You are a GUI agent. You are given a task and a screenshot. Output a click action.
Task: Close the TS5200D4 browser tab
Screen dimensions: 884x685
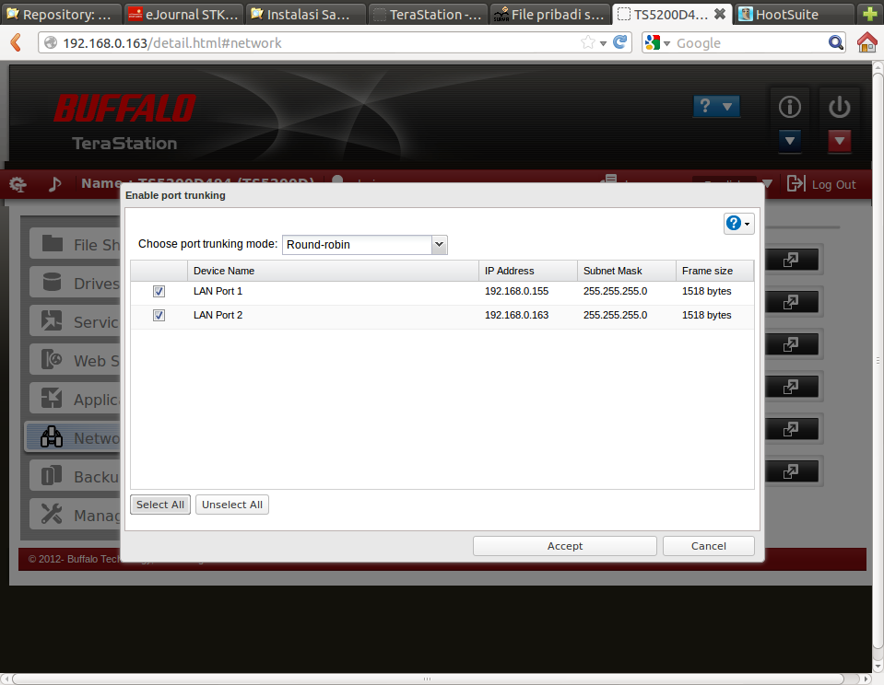pos(720,14)
